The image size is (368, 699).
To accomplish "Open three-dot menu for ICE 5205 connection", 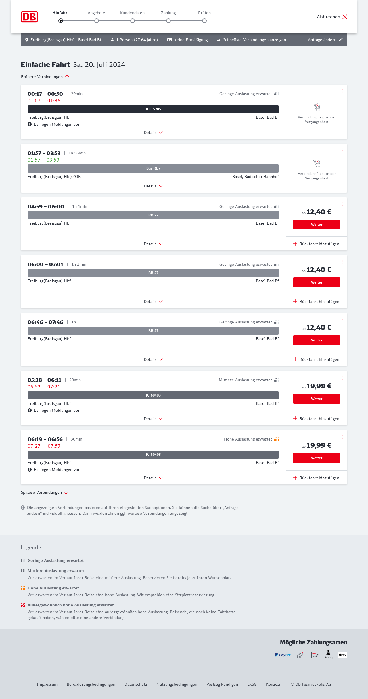I will (342, 91).
